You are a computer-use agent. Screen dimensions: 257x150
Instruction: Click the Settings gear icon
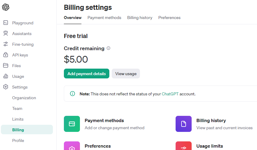point(6,87)
